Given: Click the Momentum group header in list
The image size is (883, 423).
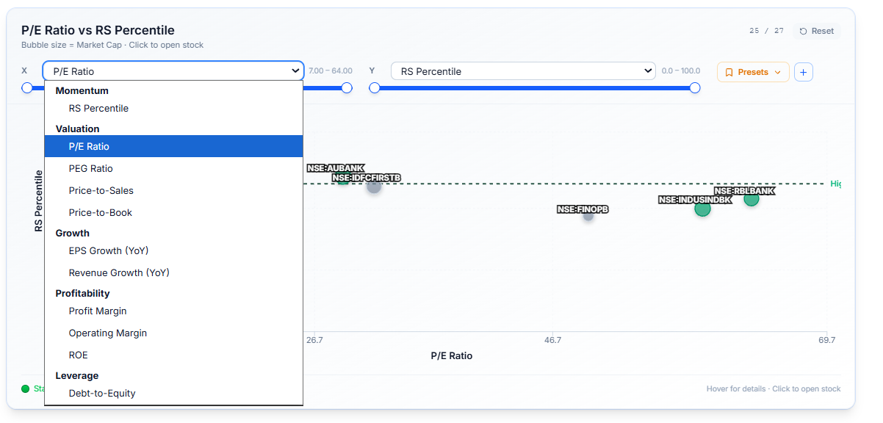Looking at the screenshot, I should tap(82, 90).
